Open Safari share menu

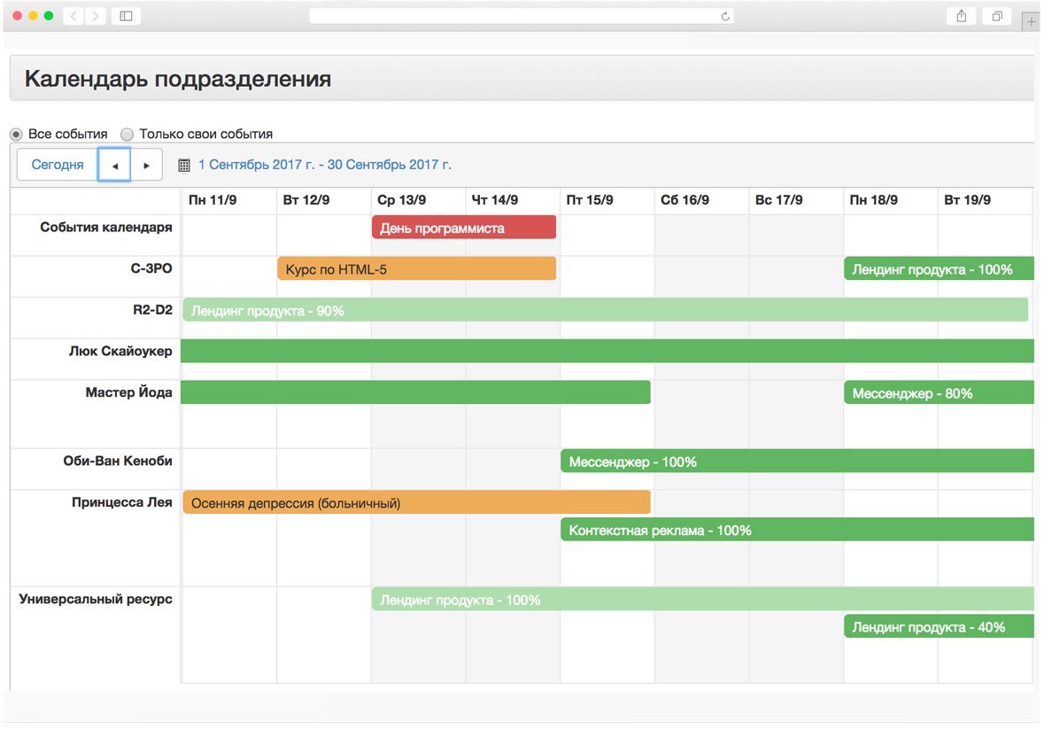[962, 16]
